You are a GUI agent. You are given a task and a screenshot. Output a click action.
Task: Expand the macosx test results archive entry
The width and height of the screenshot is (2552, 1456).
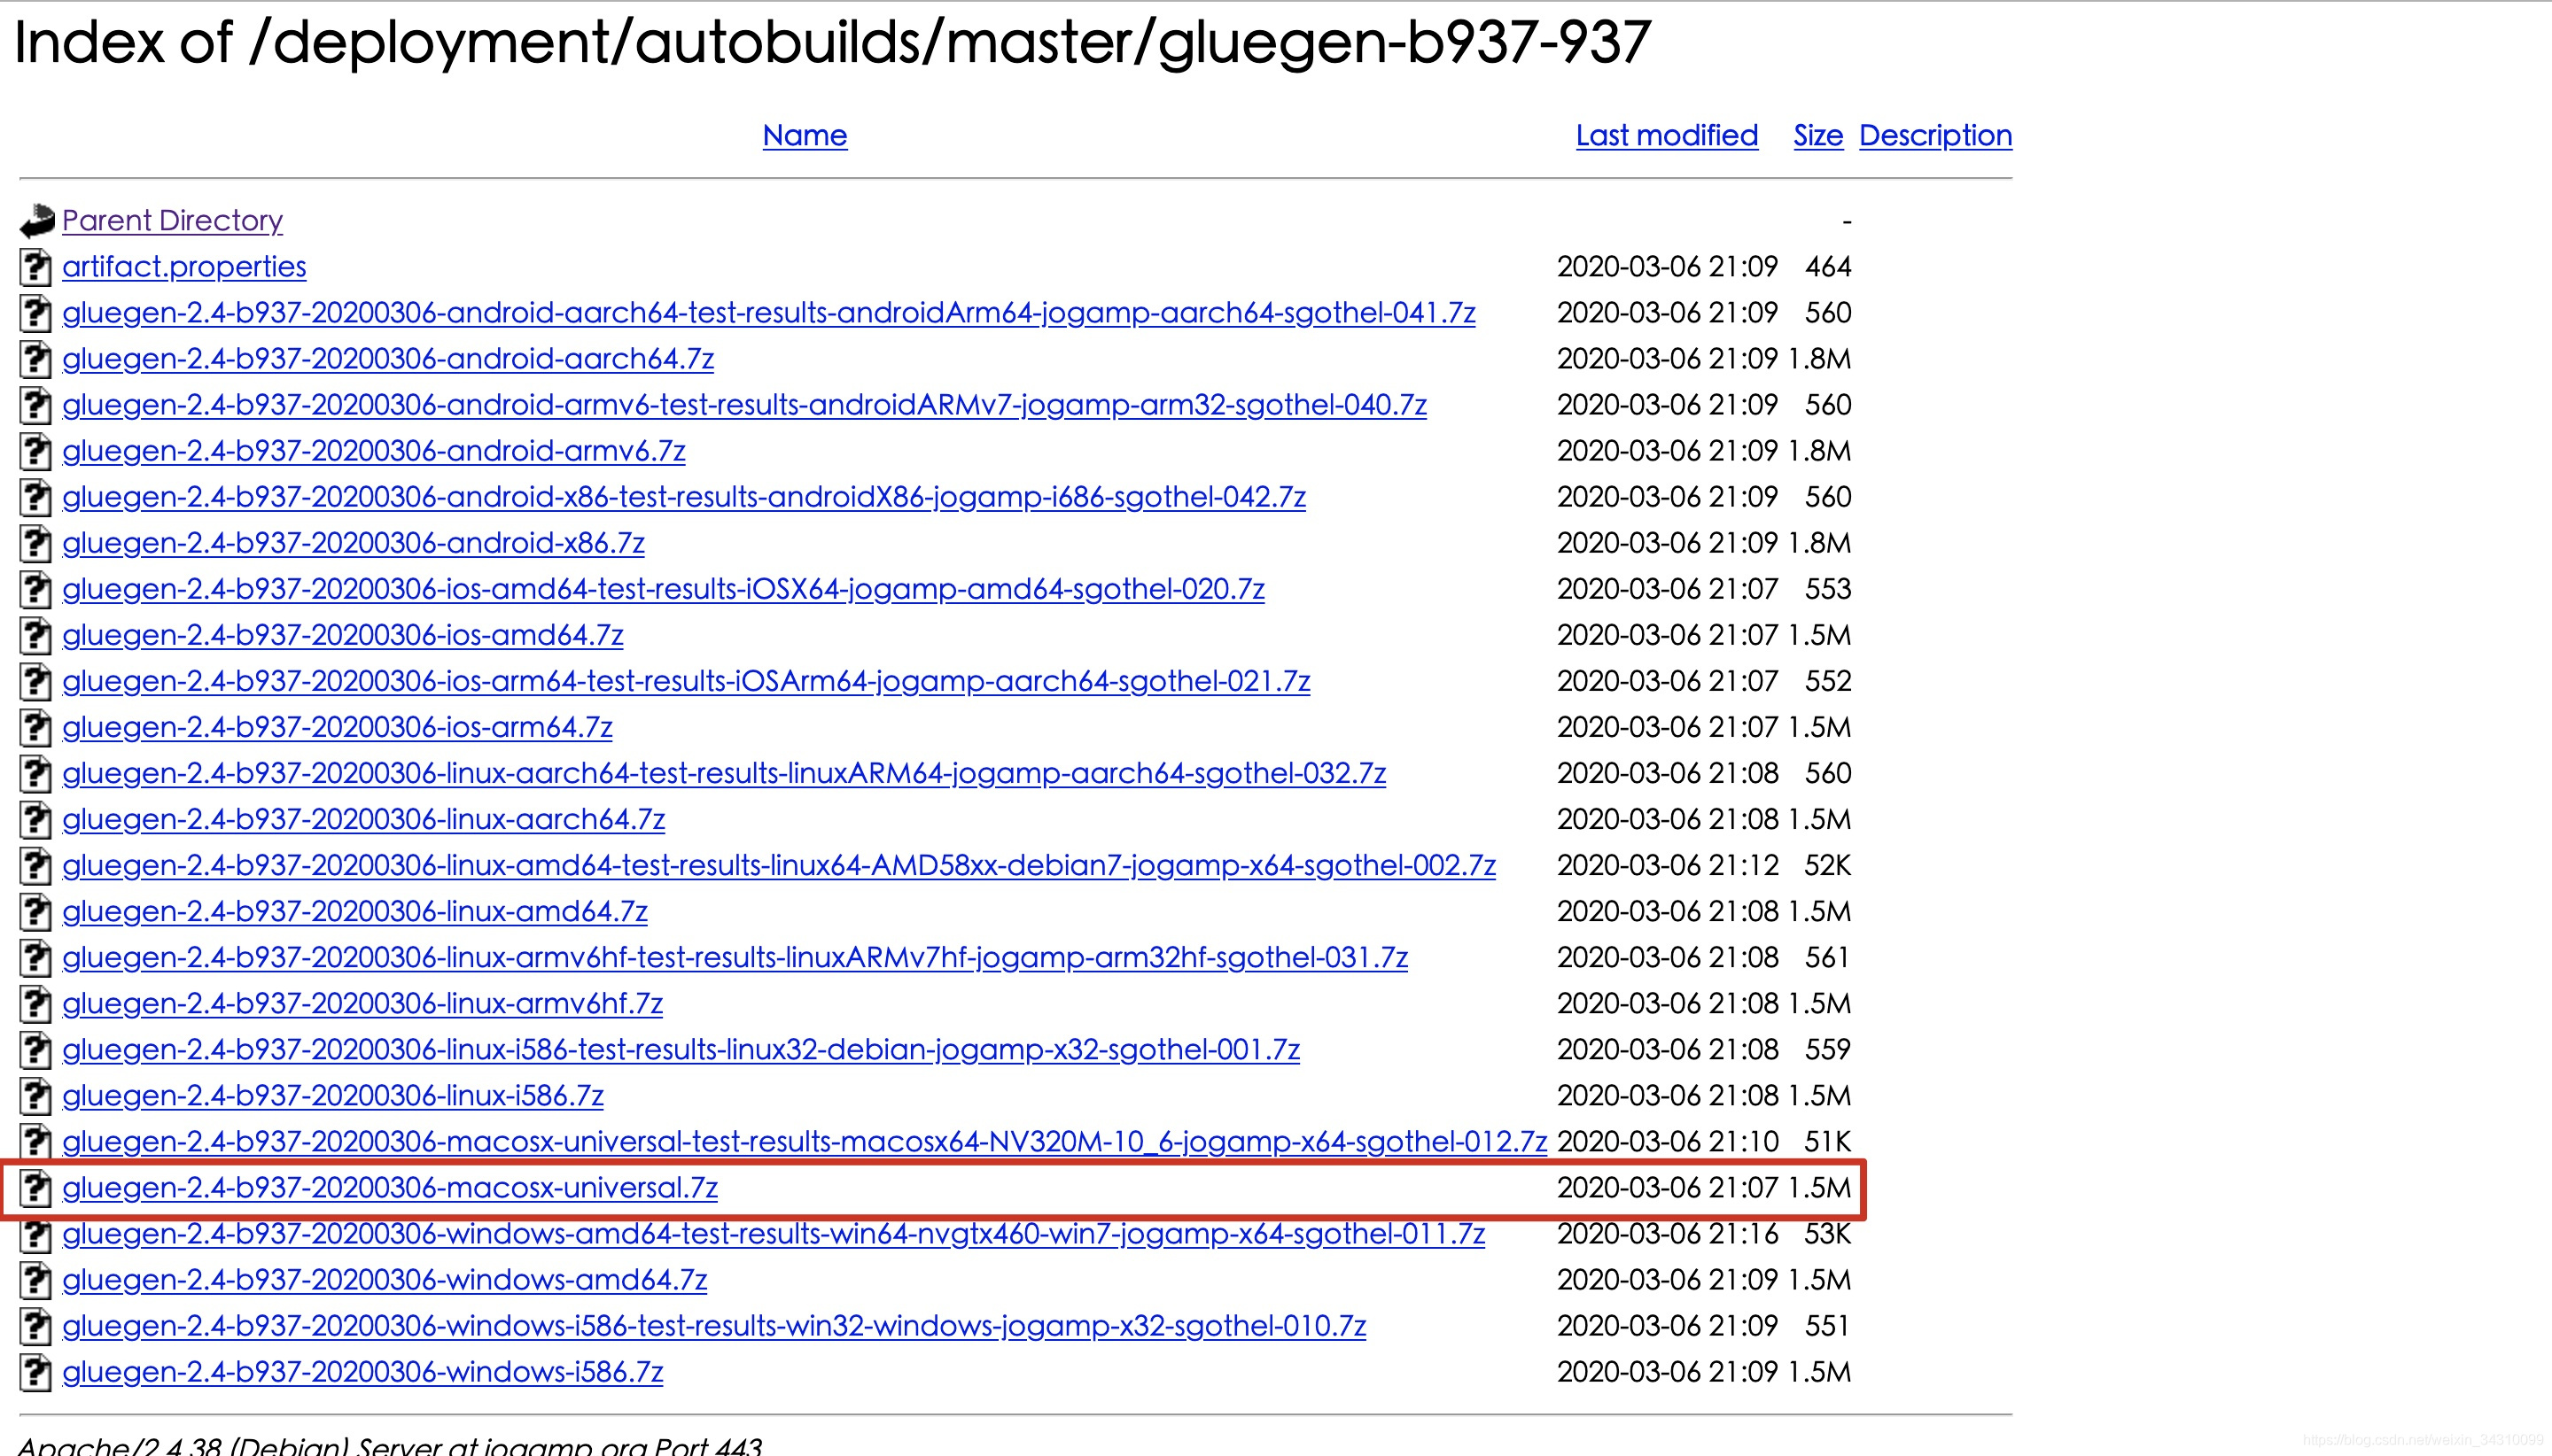tap(801, 1142)
